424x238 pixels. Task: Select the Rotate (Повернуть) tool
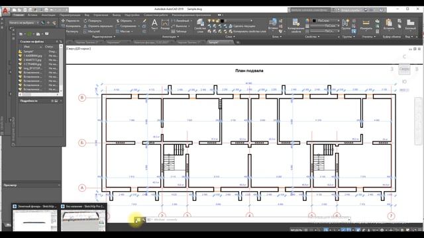pos(93,20)
